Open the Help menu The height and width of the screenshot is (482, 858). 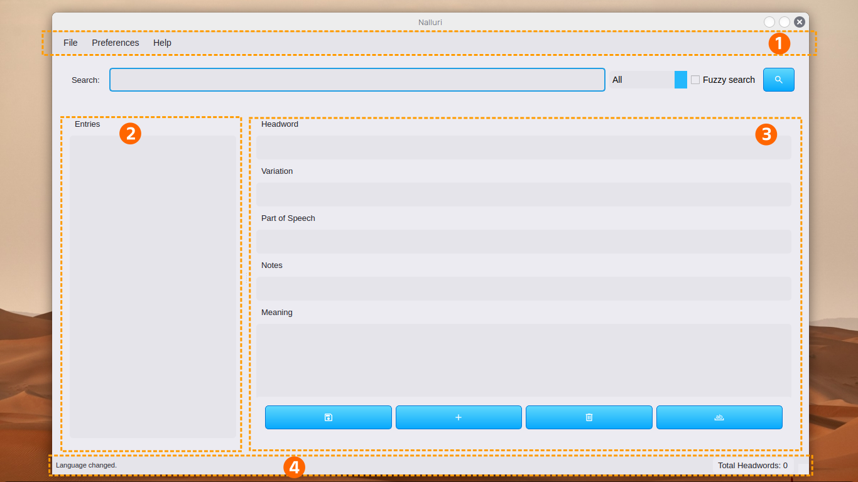[x=162, y=43]
